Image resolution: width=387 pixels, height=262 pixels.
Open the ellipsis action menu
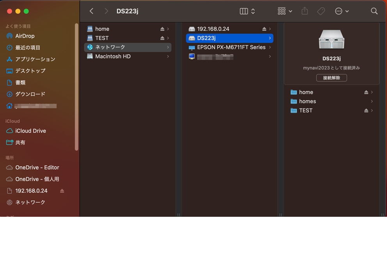tap(342, 11)
